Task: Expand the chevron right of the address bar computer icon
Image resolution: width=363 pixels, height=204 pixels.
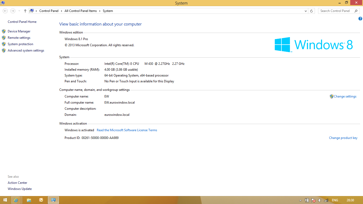Action: 36,11
